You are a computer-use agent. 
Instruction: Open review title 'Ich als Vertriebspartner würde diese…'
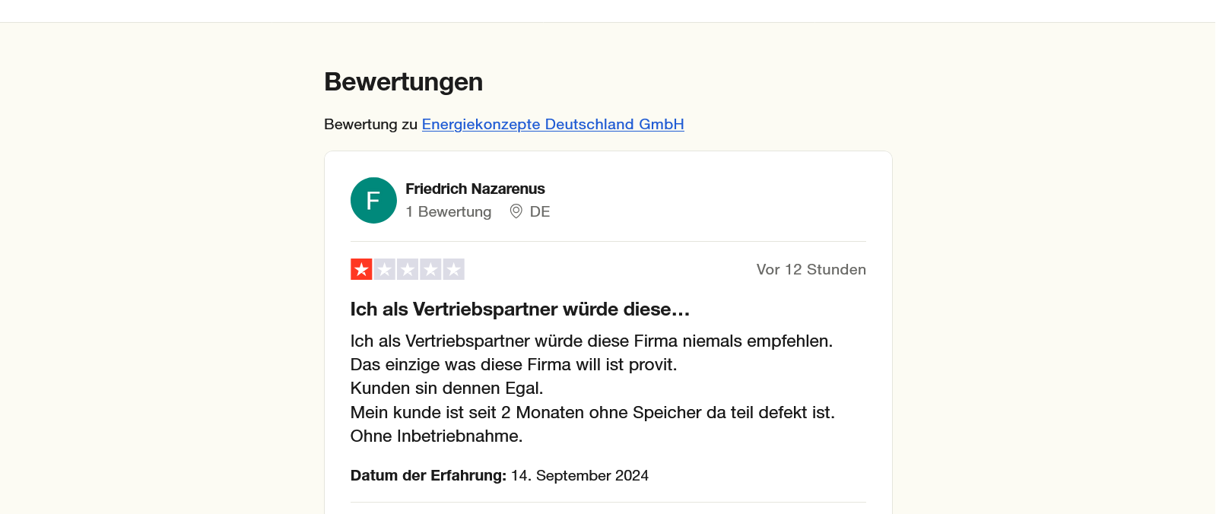click(519, 309)
